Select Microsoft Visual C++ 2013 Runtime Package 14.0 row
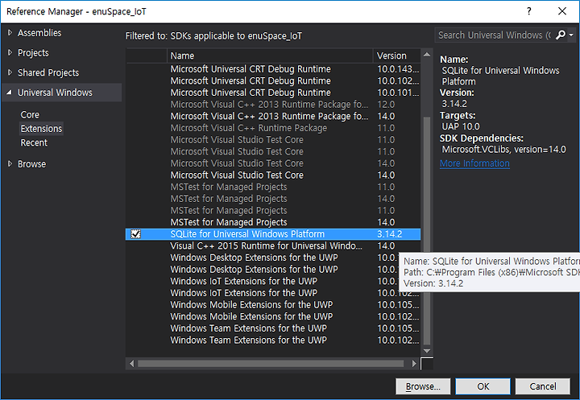The image size is (580, 400). click(273, 117)
